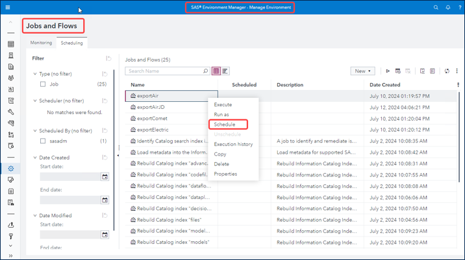This screenshot has width=465, height=260.
Task: Collapse the Type filter section
Action: pyautogui.click(x=35, y=74)
